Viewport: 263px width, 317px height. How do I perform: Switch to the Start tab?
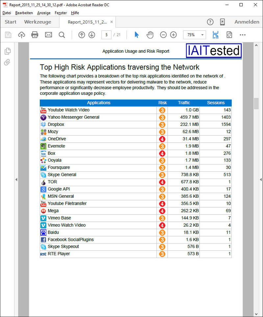click(x=11, y=22)
